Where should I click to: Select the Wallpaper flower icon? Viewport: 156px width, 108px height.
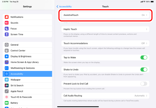pyautogui.click(x=7, y=80)
